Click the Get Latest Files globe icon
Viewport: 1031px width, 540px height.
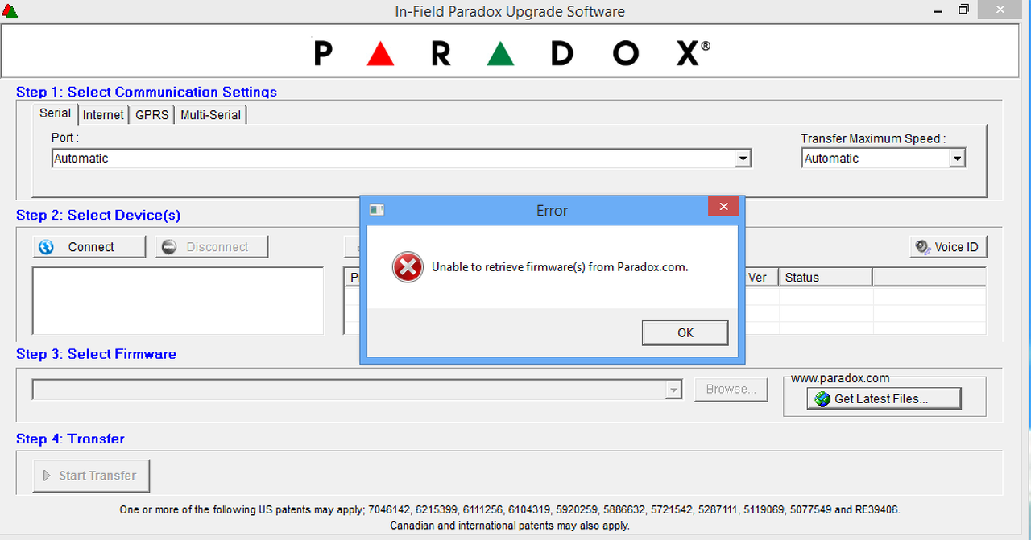pyautogui.click(x=822, y=399)
